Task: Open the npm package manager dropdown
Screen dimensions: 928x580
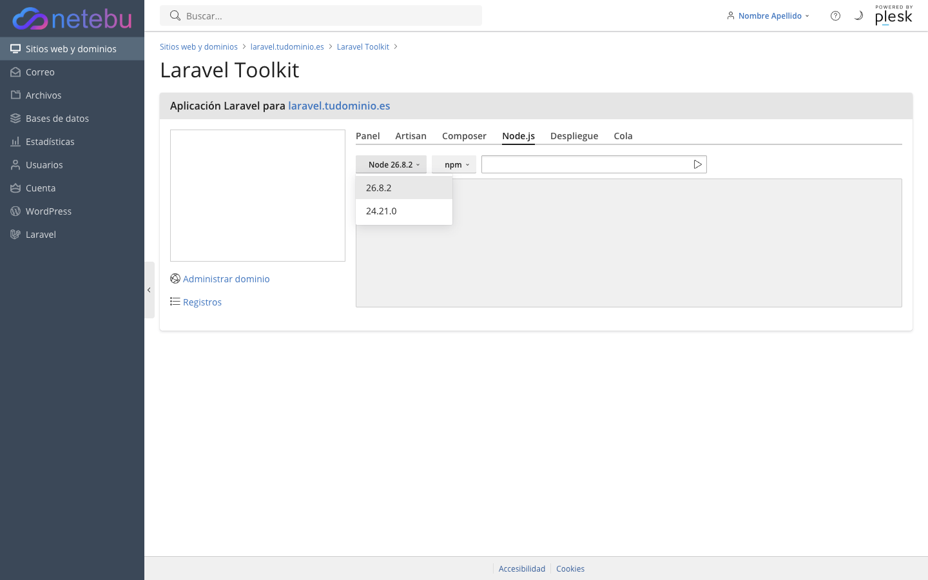Action: point(454,164)
